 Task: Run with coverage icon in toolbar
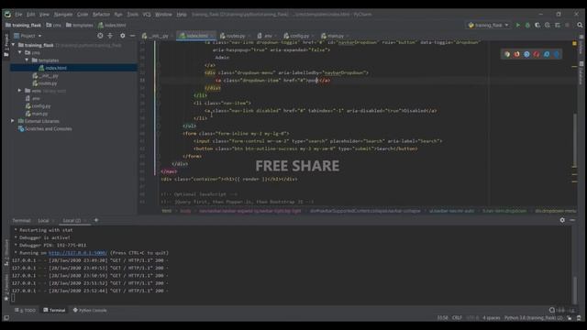click(537, 25)
